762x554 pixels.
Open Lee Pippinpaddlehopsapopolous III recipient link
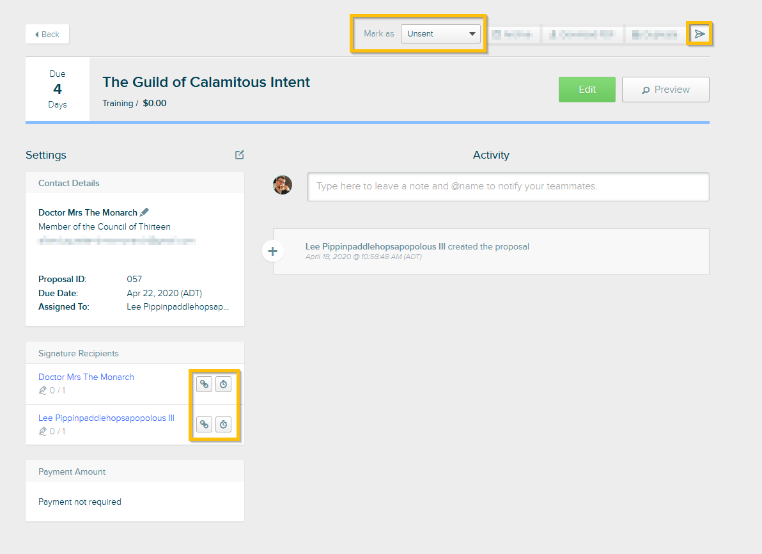pos(106,418)
